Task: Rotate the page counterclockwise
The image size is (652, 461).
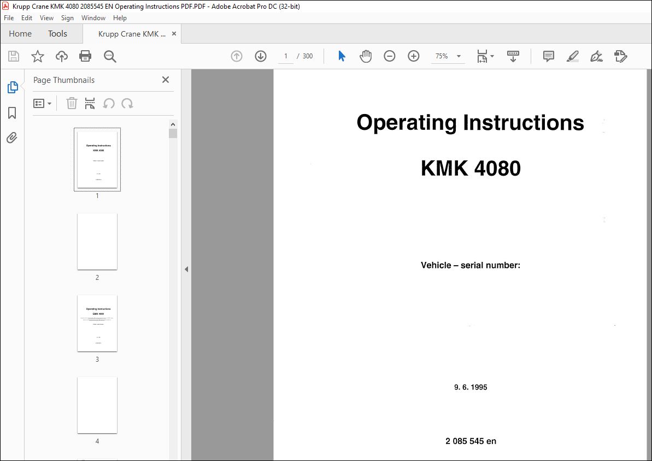Action: point(109,103)
